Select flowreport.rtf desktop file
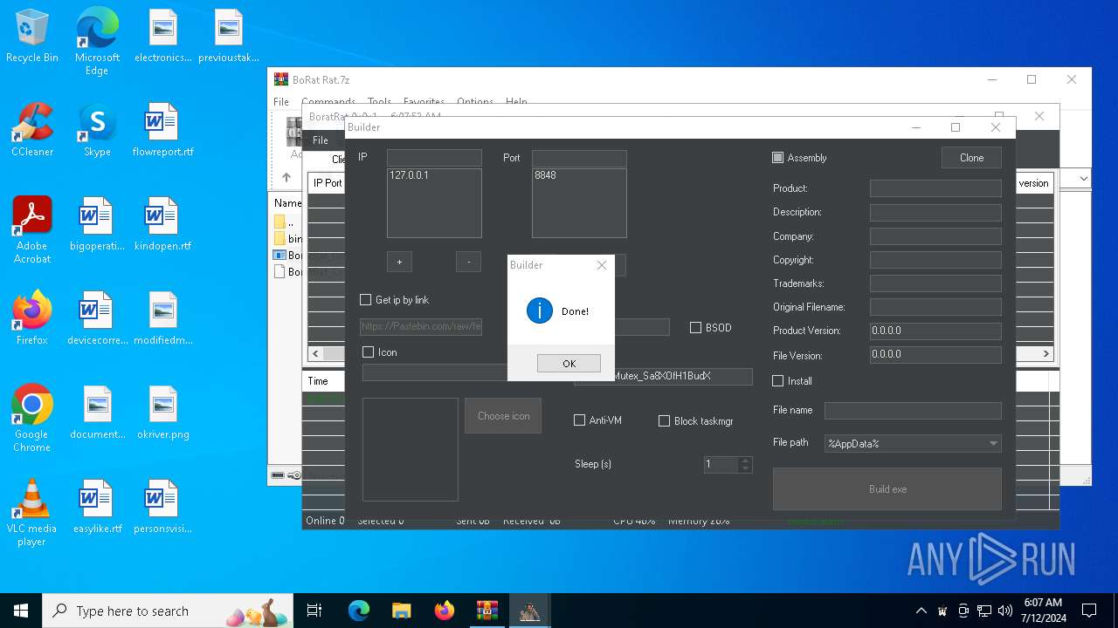The image size is (1118, 628). click(162, 131)
